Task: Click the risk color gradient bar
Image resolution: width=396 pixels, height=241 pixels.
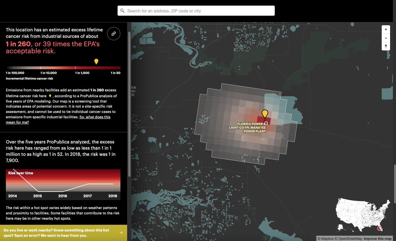Action: click(x=63, y=68)
